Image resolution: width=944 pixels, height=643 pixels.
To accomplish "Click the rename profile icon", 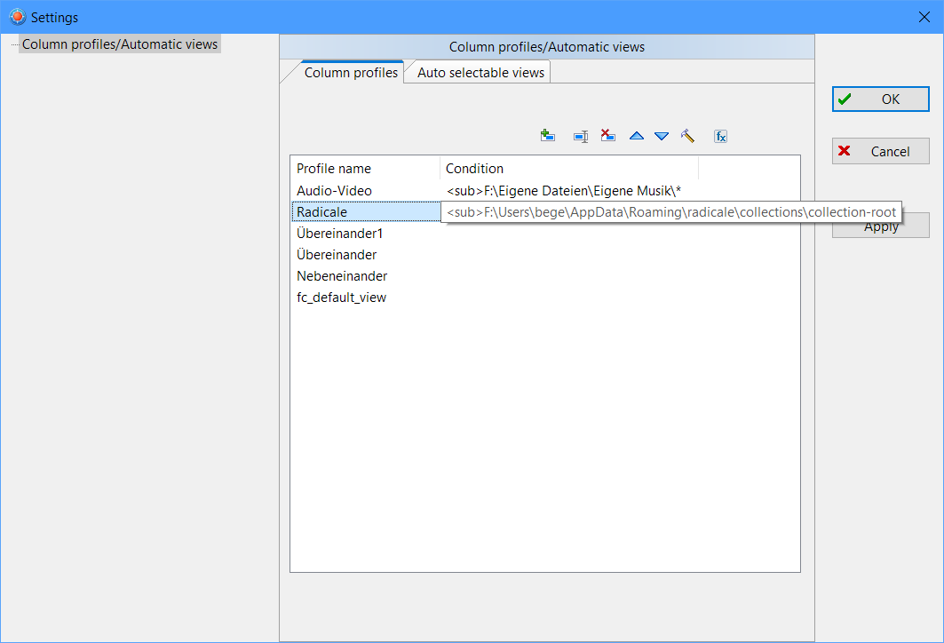I will [581, 136].
